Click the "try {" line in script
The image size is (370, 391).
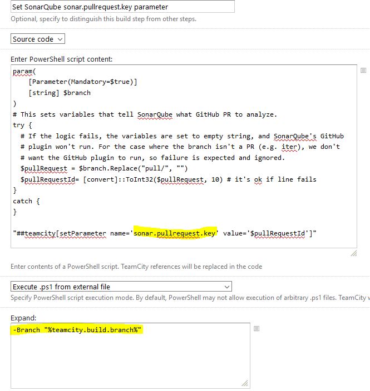pyautogui.click(x=22, y=125)
